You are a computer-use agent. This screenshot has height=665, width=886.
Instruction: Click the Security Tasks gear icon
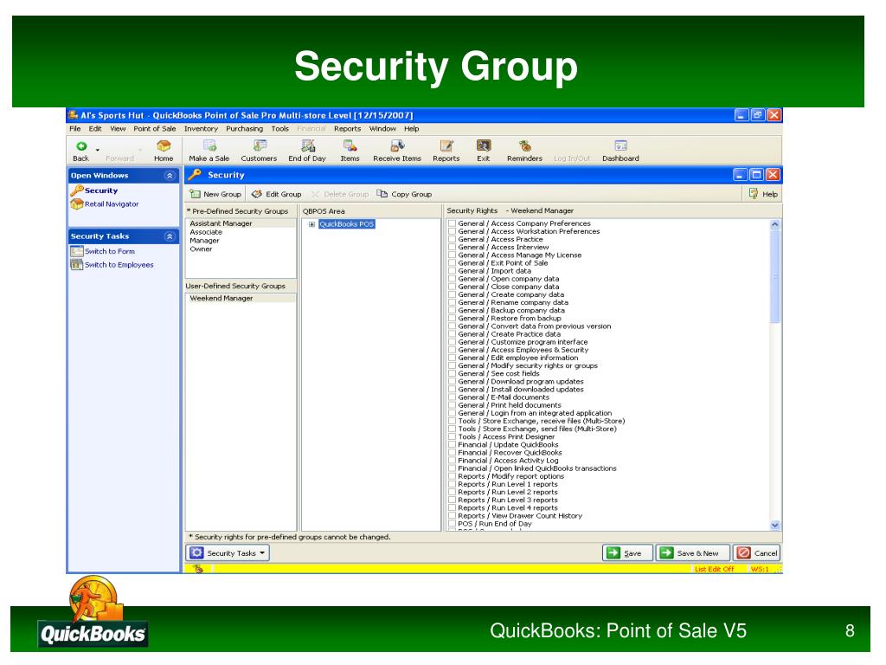(196, 553)
